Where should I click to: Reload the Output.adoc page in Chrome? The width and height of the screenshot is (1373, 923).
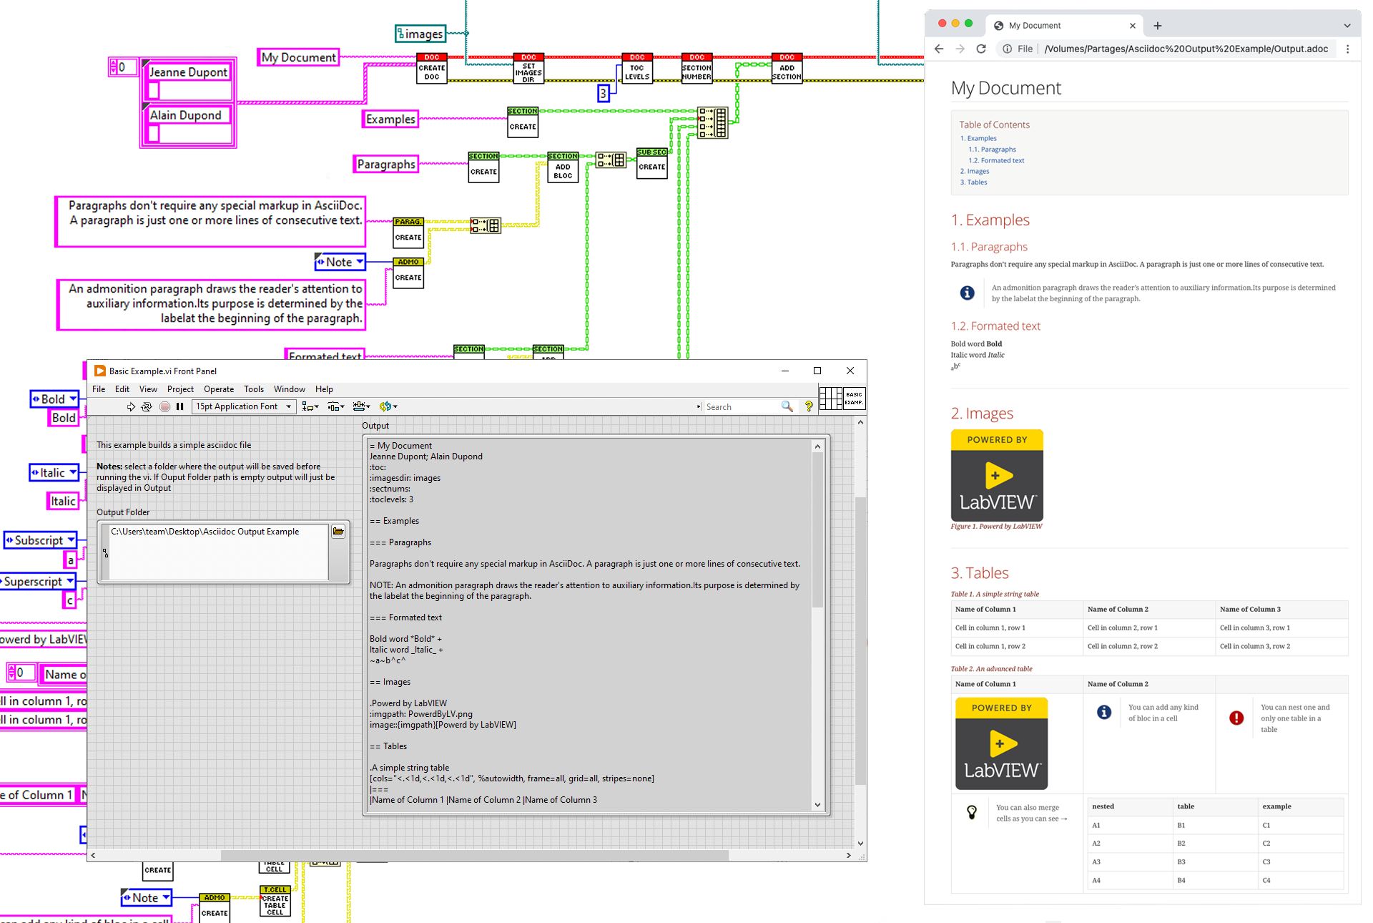point(980,49)
